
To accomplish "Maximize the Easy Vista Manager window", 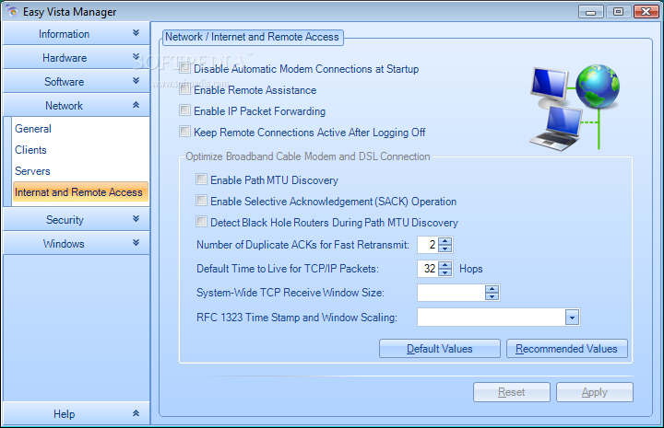I will pos(618,12).
